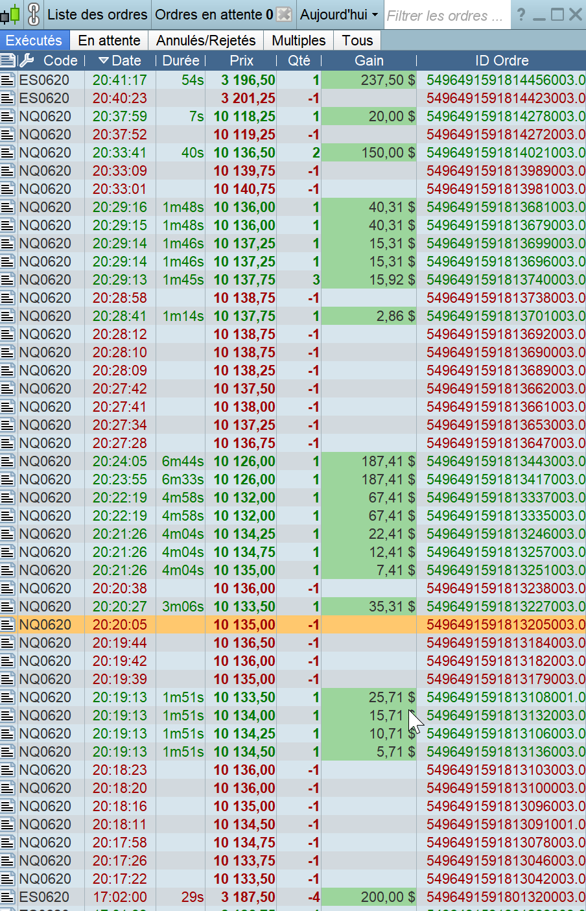Open details icon for order ending 13091001.0
The width and height of the screenshot is (586, 911).
click(x=8, y=825)
